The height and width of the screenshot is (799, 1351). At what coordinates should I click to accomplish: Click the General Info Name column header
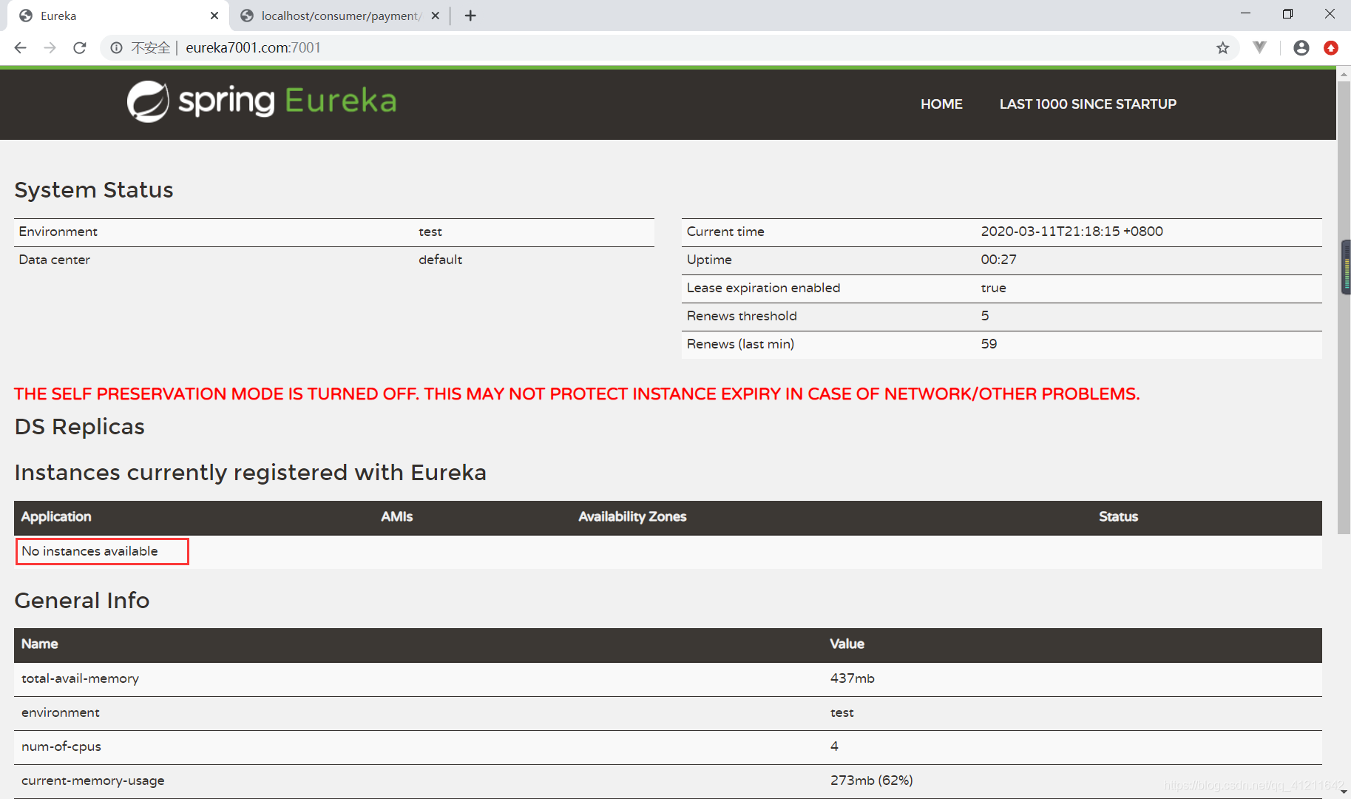pos(39,644)
